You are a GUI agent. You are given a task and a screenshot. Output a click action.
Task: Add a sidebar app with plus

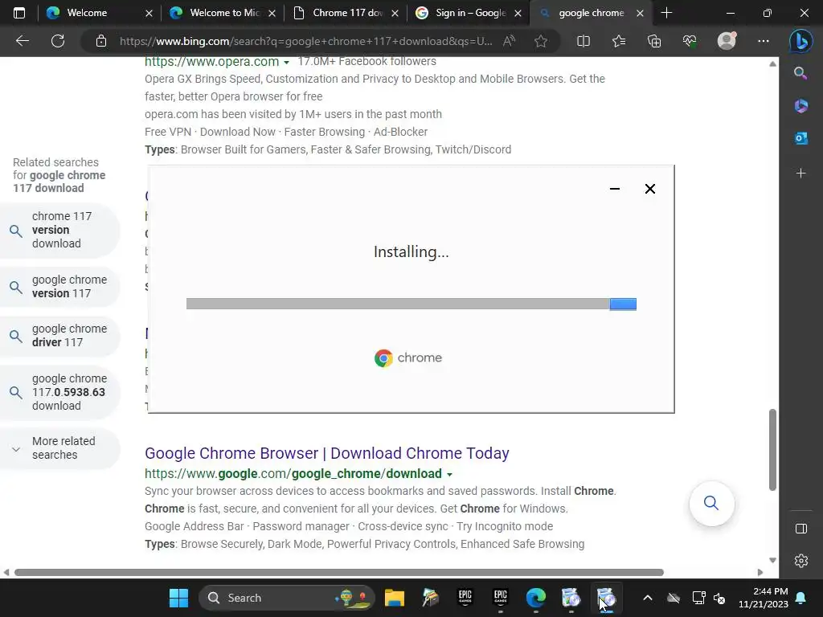801,174
